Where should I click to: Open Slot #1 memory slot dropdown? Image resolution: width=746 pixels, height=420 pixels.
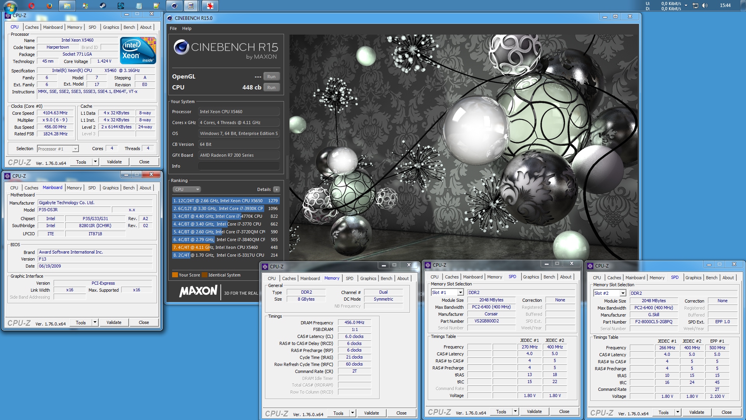click(x=447, y=292)
